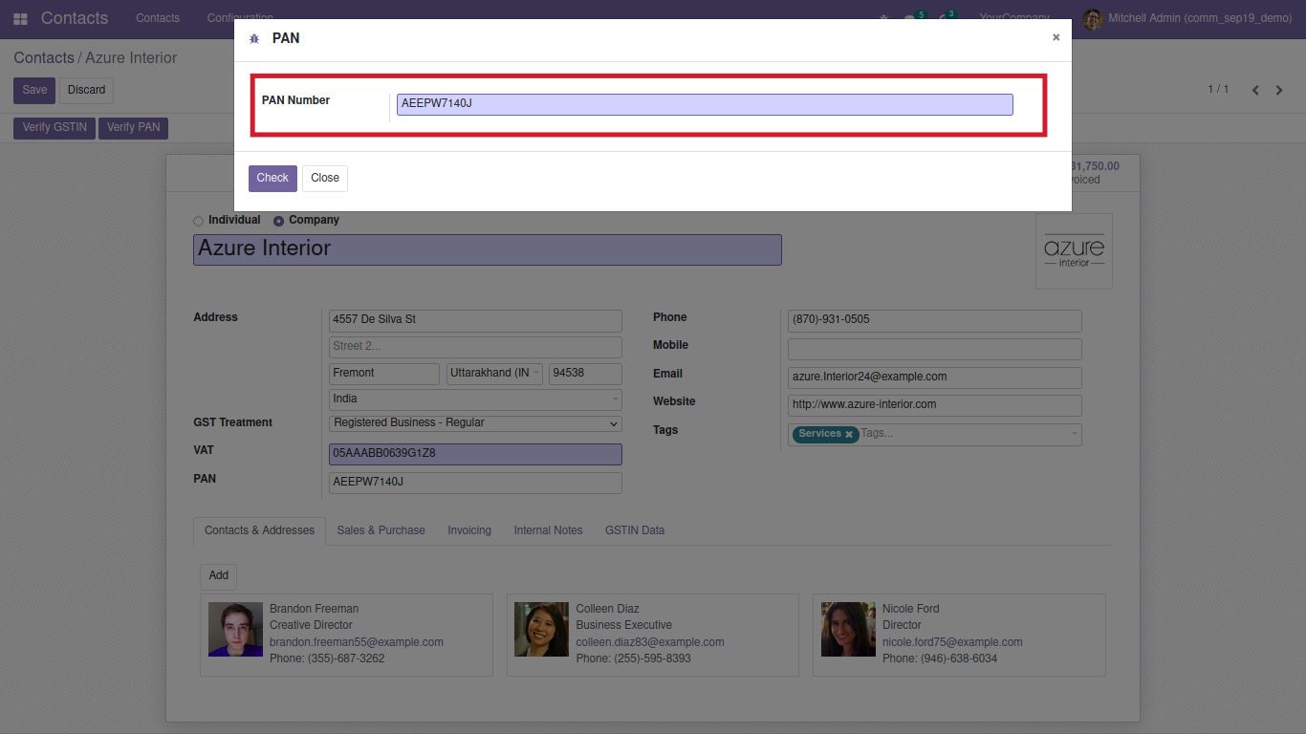Open the Invoicing tab

pos(468,530)
